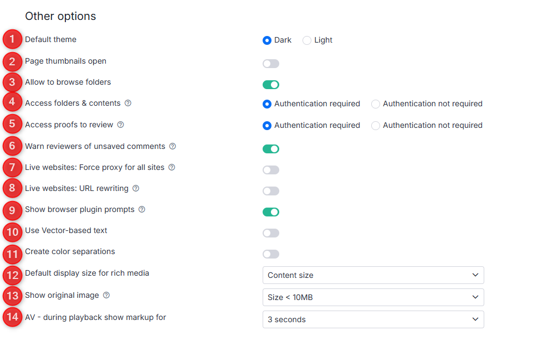Click help icon beside Access folders & contents
Screen dimensions: 533x341
tap(128, 103)
